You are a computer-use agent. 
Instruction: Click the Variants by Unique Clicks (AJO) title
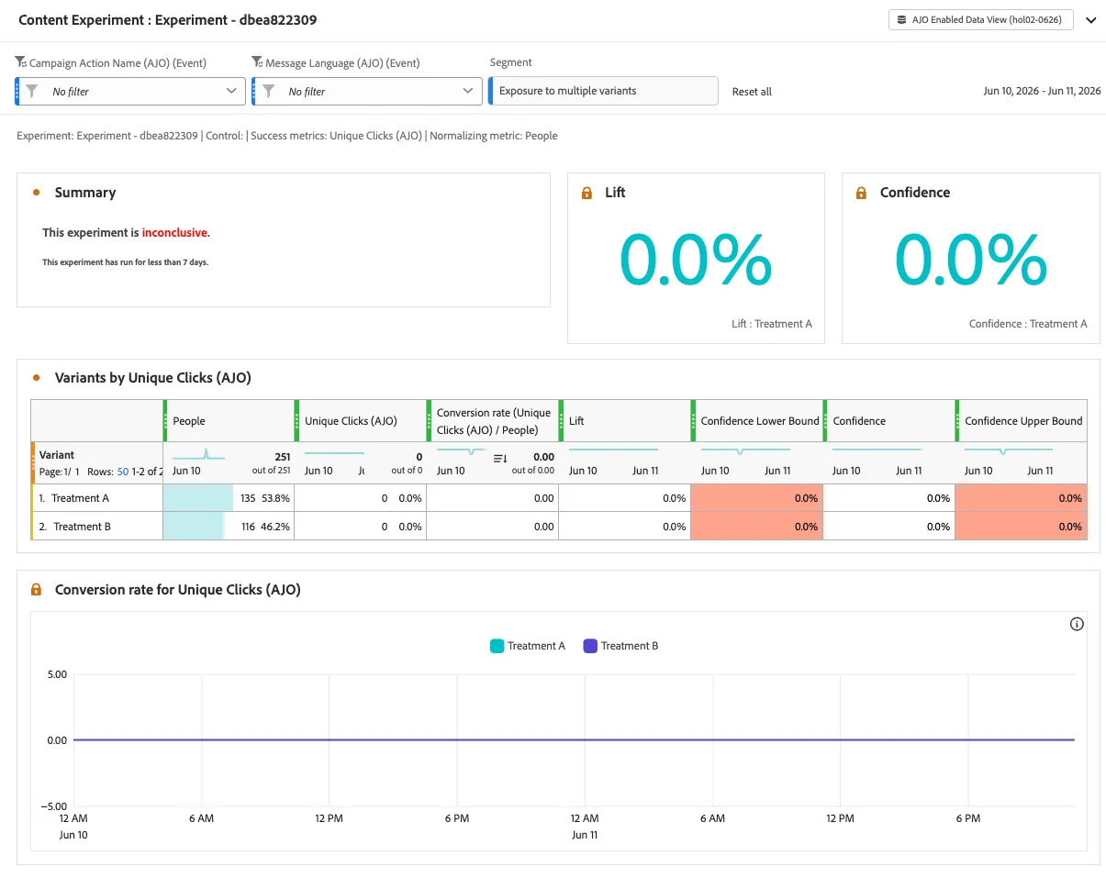tap(153, 377)
